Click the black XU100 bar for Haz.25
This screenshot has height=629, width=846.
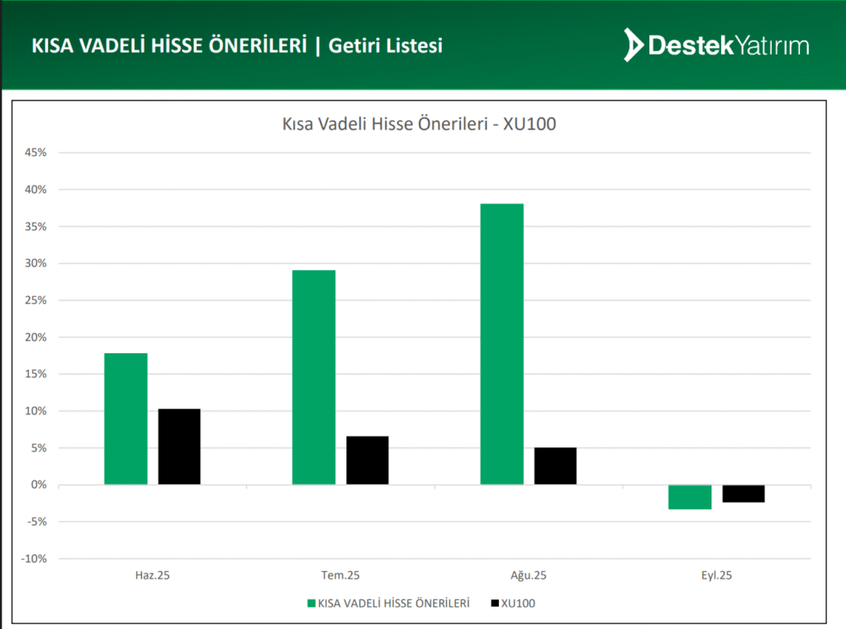(x=179, y=447)
